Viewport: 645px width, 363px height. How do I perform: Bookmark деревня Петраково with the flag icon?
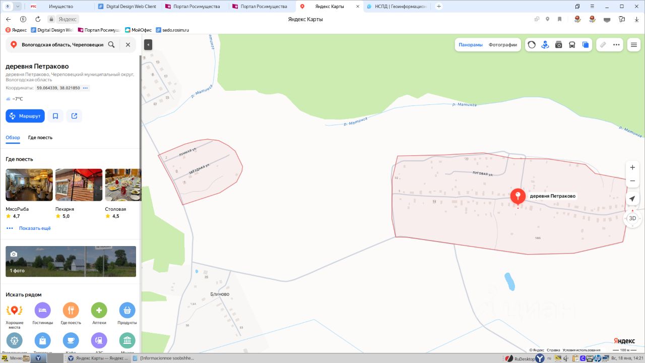55,116
